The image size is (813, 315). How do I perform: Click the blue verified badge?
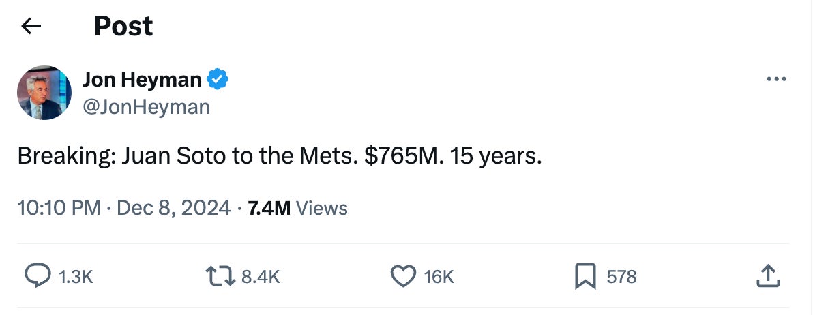[x=218, y=80]
